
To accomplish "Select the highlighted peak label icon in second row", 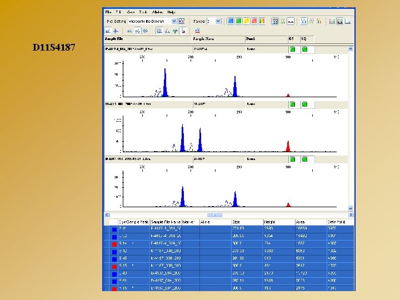I will pyautogui.click(x=108, y=31).
